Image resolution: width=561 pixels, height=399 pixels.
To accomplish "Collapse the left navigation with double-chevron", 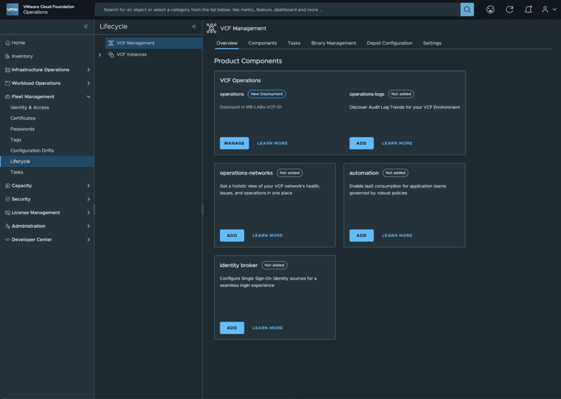I will point(85,26).
